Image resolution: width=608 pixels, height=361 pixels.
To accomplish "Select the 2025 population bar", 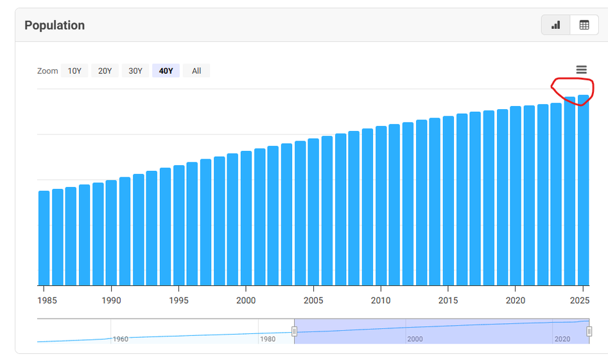I will point(583,193).
